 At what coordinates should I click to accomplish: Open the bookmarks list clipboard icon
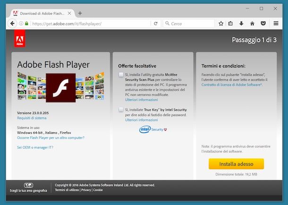230,24
